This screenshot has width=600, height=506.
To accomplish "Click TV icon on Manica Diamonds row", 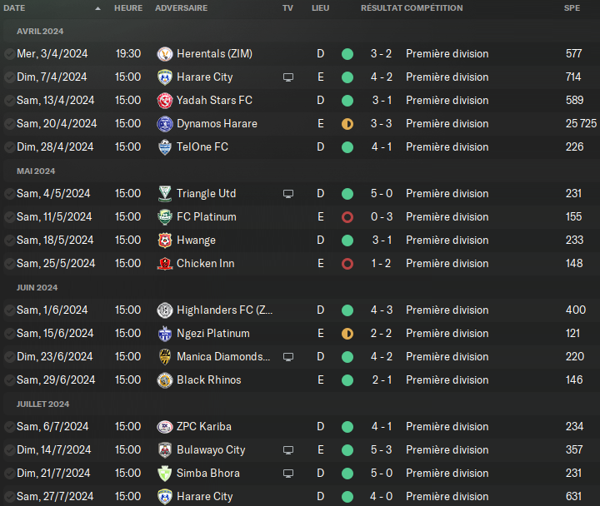I will coord(288,357).
